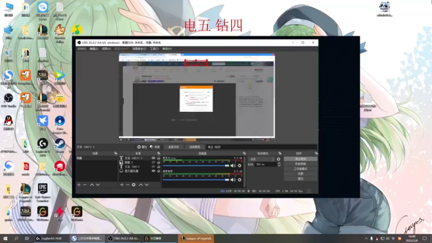
Task: Click the 设置 settings button in controls
Action: 300,174
